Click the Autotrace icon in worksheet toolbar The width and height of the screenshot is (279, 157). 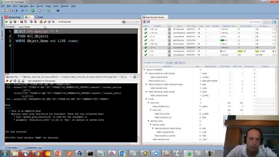tap(21, 22)
